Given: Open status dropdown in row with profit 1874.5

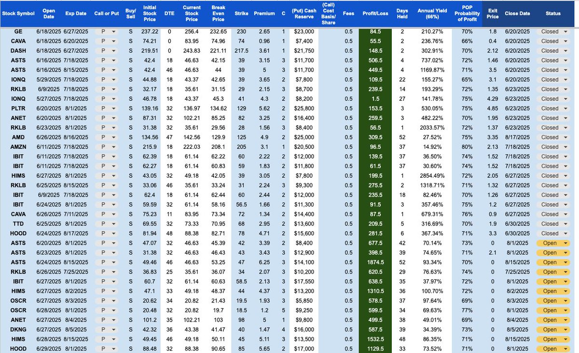Looking at the screenshot, I should click(x=553, y=262).
